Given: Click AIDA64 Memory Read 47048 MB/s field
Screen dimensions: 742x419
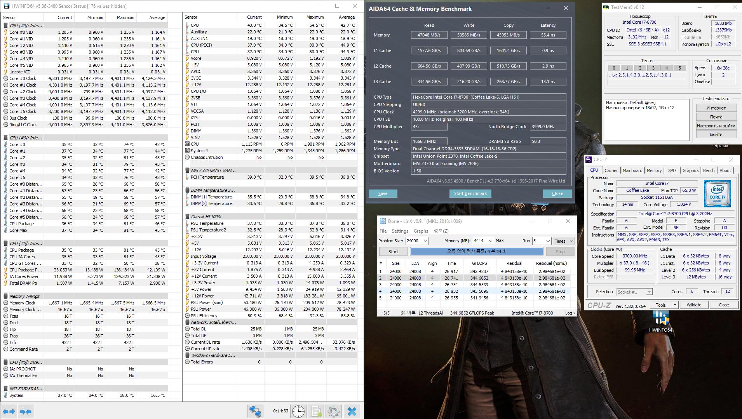Looking at the screenshot, I should pyautogui.click(x=429, y=35).
